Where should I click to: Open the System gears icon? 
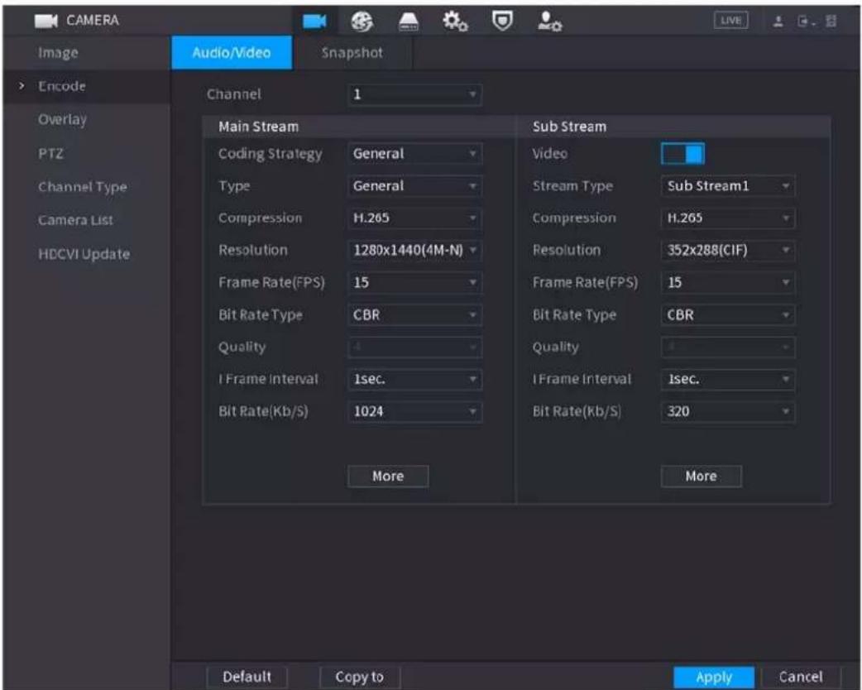455,22
